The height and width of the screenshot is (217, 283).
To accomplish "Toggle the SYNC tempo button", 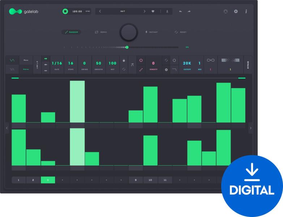I will [88, 11].
